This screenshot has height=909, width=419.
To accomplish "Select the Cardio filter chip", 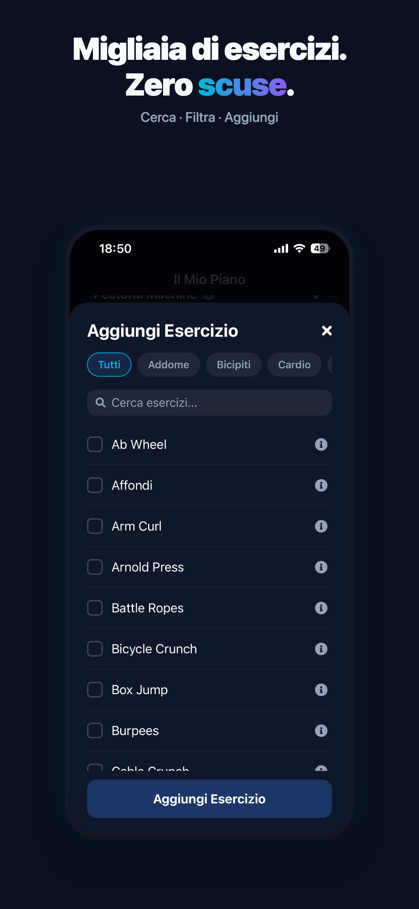I will (x=295, y=364).
